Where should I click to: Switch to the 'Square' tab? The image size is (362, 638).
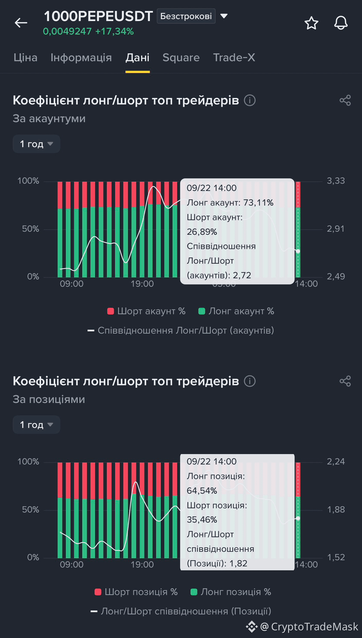(181, 58)
